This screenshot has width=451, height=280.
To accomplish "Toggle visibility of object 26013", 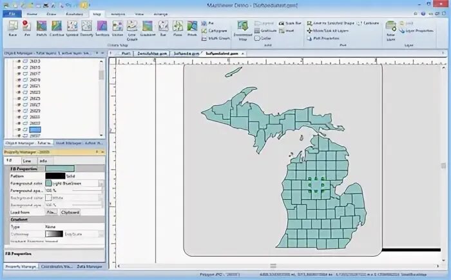I will 19,61.
